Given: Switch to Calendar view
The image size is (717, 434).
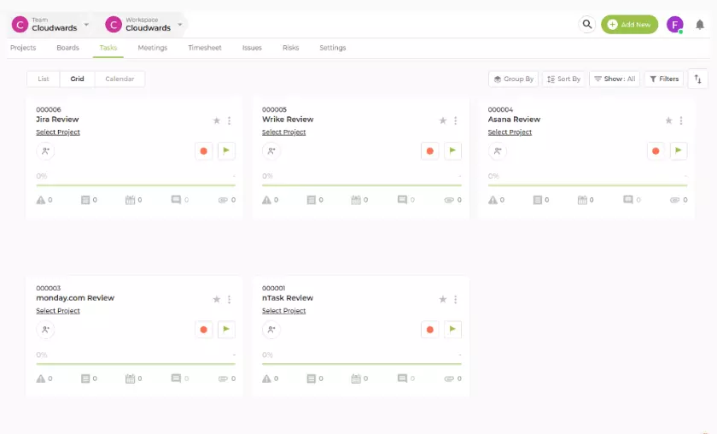Looking at the screenshot, I should 119,79.
